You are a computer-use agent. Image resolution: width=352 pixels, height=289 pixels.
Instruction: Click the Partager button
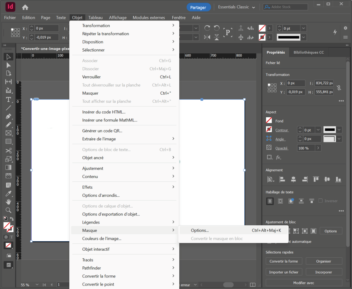pos(198,7)
